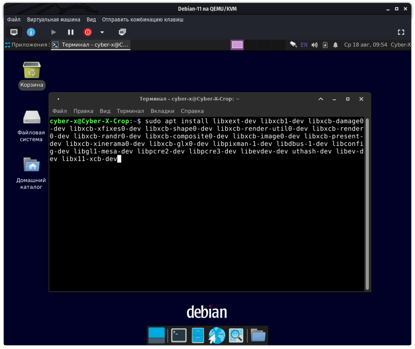Toggle fullscreen mode for the VM viewer
Viewport: 415px width, 349px height.
point(401,32)
